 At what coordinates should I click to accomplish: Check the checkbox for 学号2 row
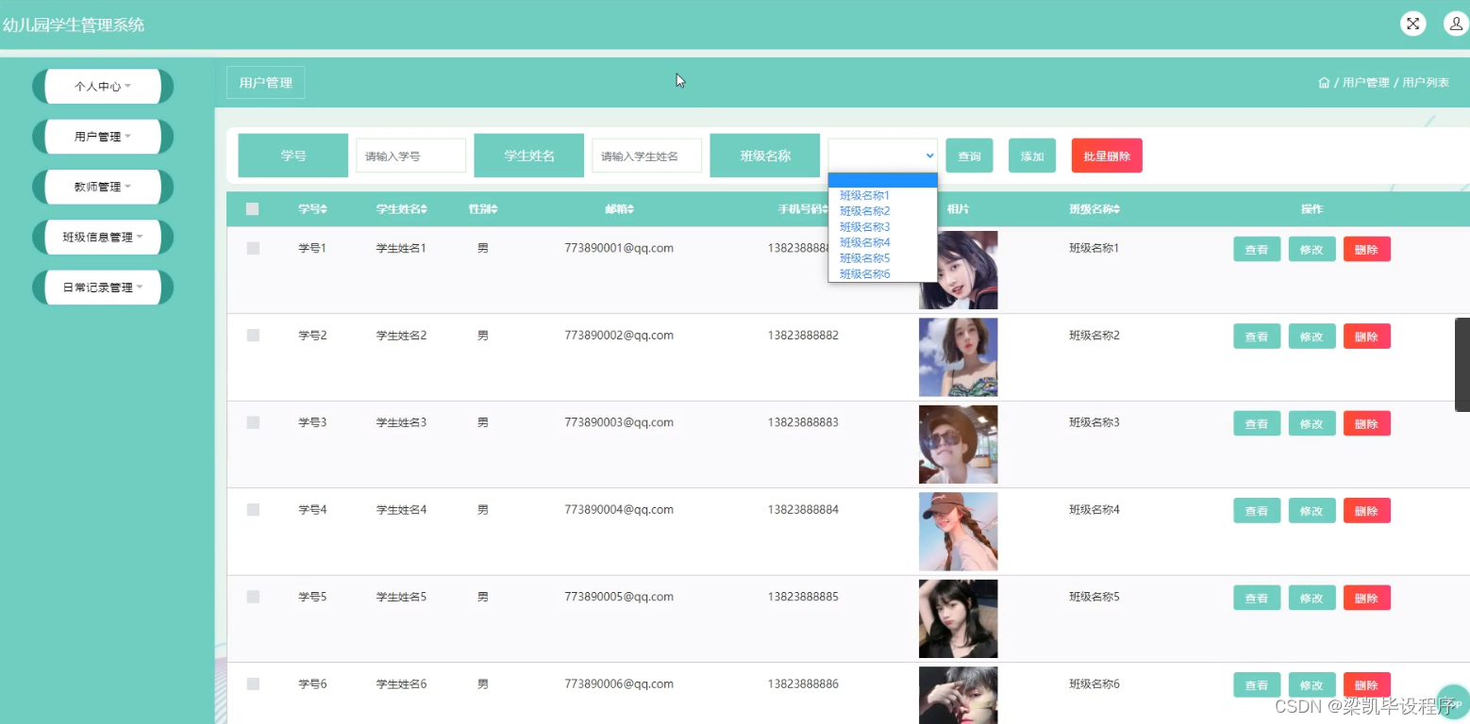click(x=252, y=335)
